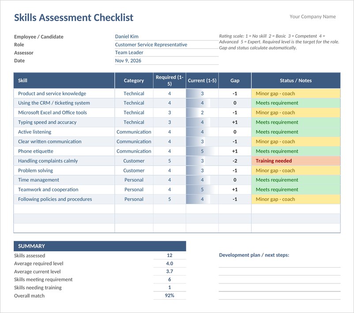Select the Problem solving skill cell
Screen dimensions: 354x313
tap(64, 171)
